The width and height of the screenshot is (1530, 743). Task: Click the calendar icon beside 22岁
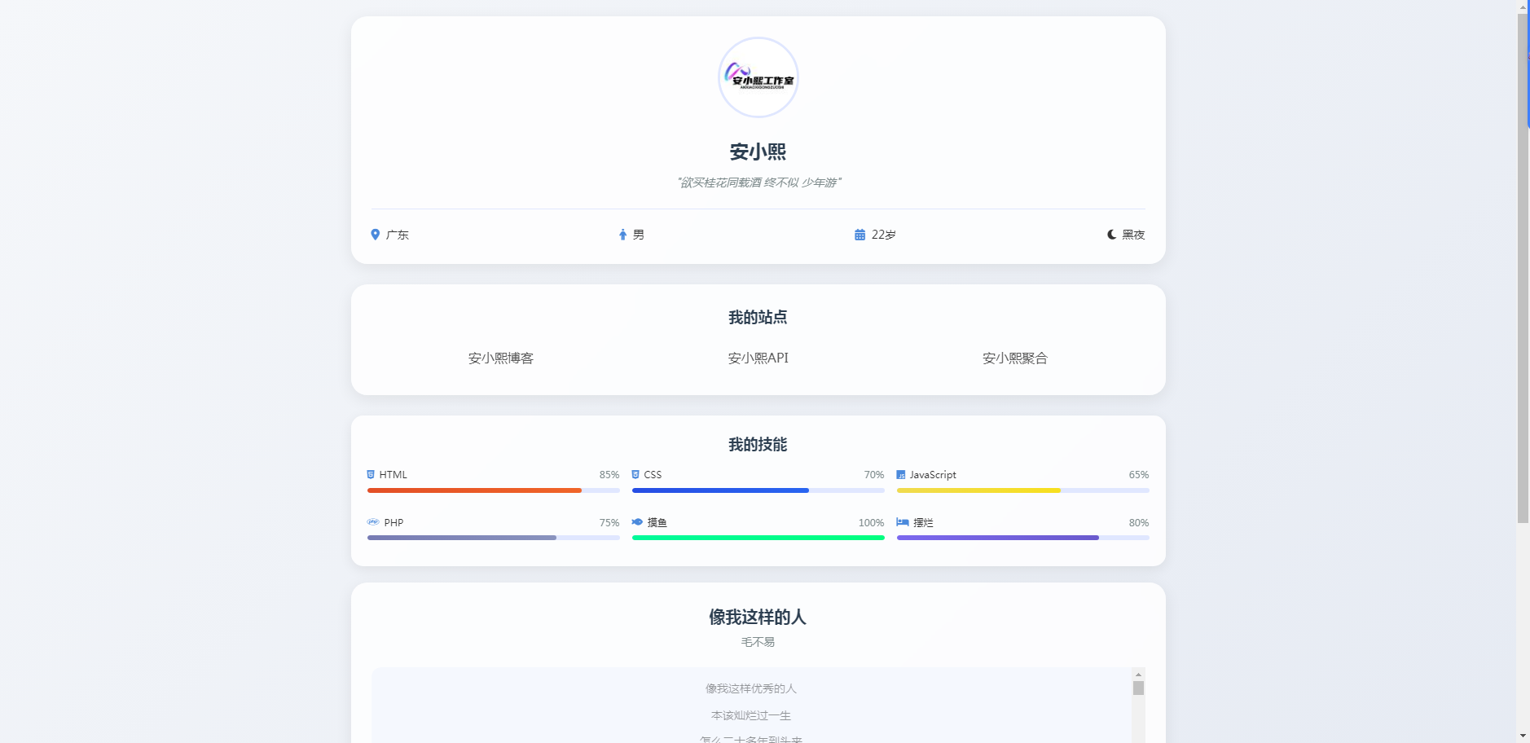pos(860,235)
